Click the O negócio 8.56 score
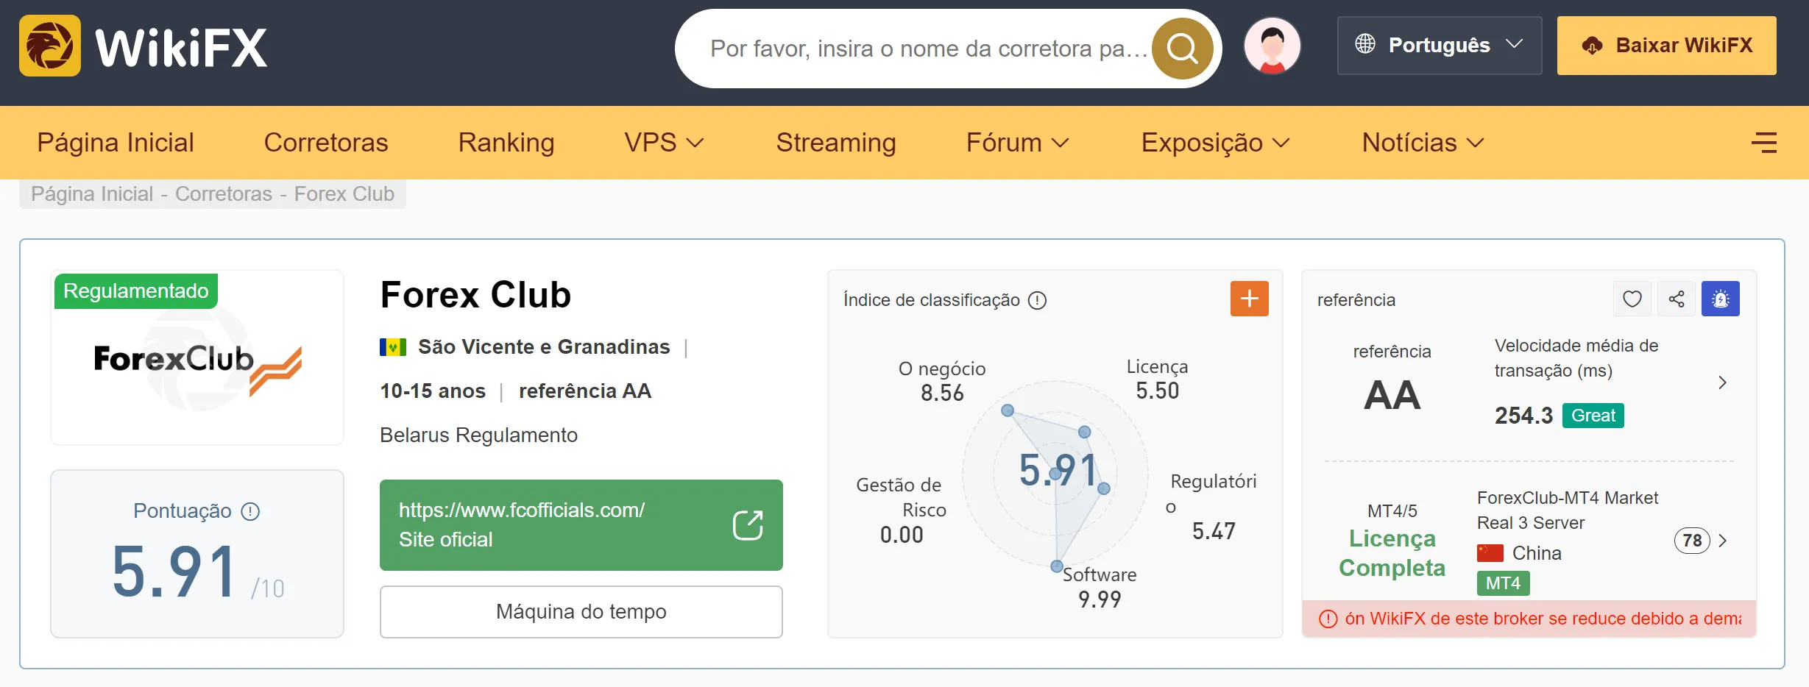Screen dimensions: 1809x687 pyautogui.click(x=942, y=381)
